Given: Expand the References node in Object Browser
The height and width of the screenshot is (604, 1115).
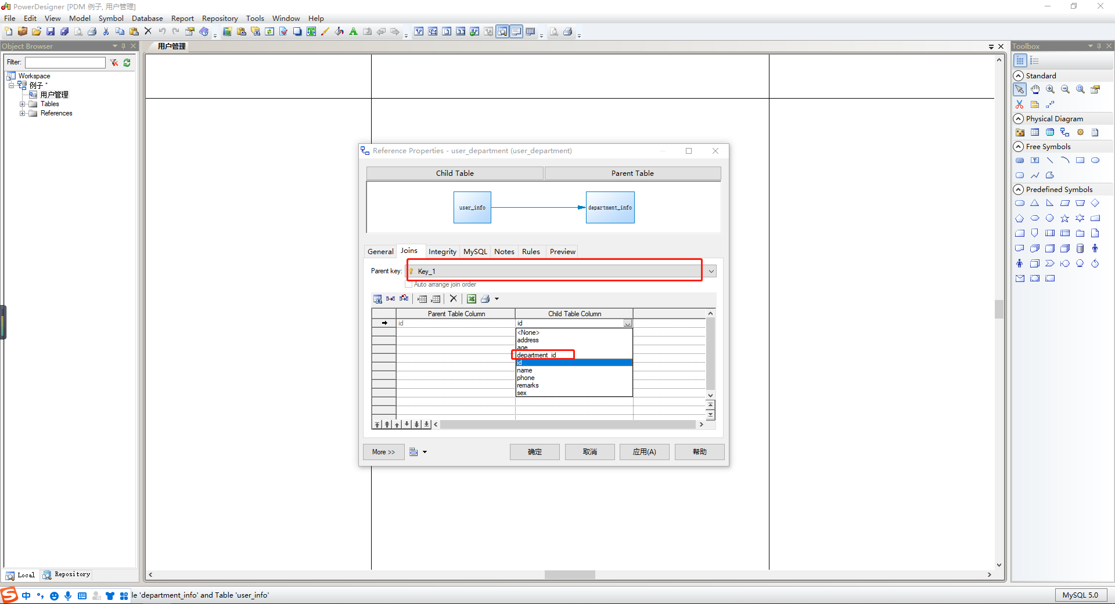Looking at the screenshot, I should point(23,113).
